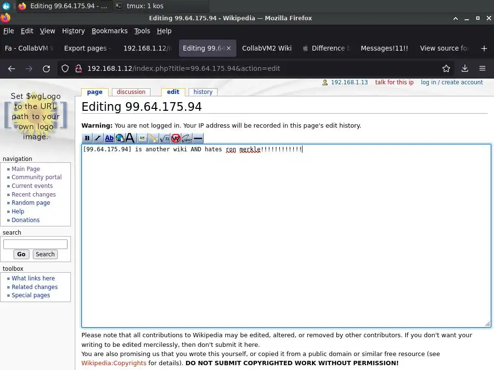Select the wiki 'page' tab
494x370 pixels.
(x=95, y=92)
